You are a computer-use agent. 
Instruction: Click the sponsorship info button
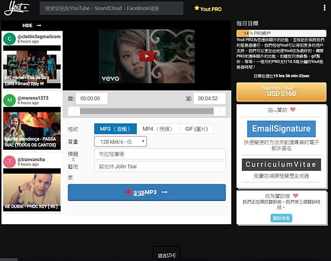[281, 218]
